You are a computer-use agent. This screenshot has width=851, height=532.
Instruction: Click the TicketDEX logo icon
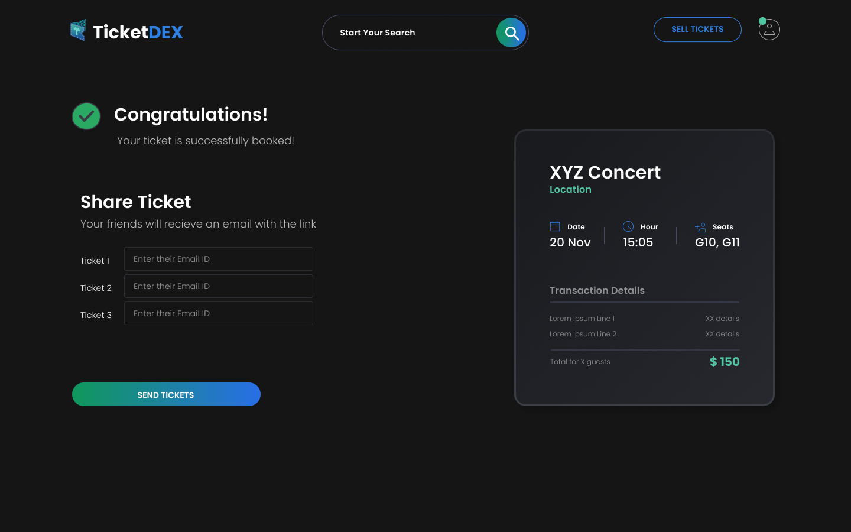[x=78, y=30]
